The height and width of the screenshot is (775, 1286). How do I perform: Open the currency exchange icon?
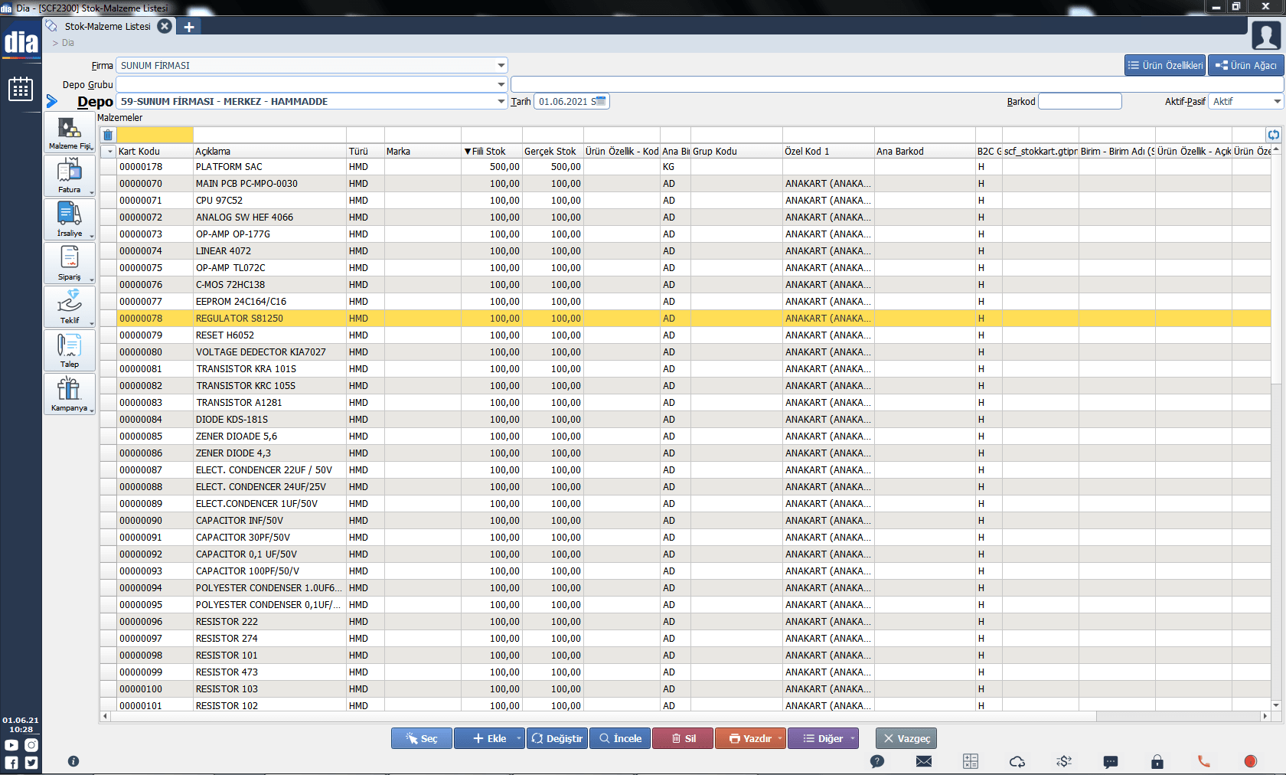coord(1064,761)
